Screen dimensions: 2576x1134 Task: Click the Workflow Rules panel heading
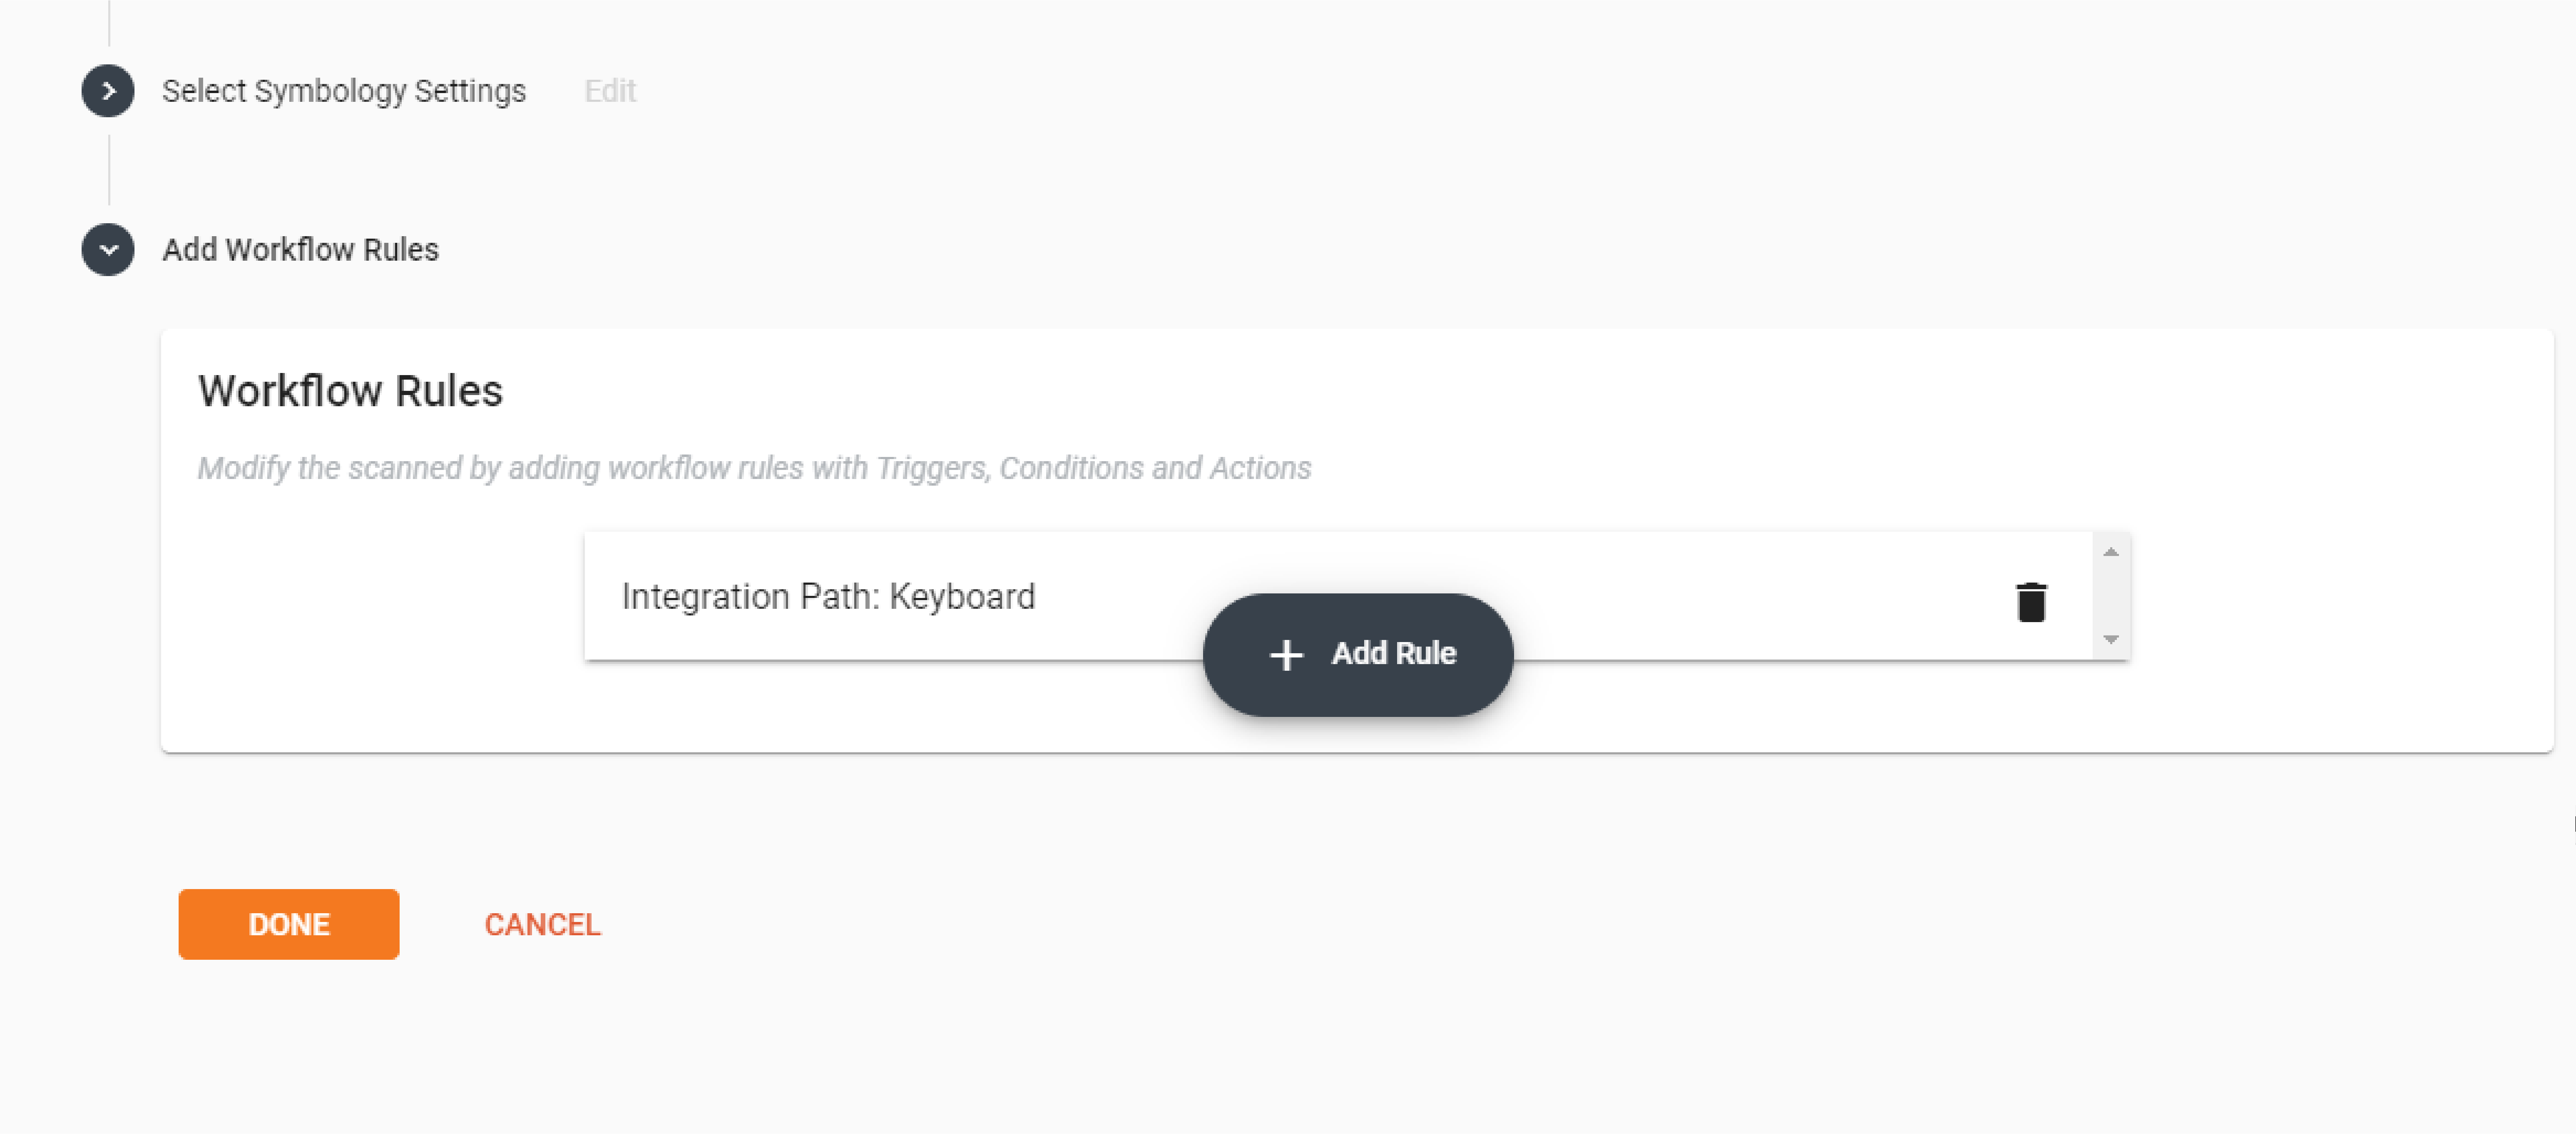[350, 391]
